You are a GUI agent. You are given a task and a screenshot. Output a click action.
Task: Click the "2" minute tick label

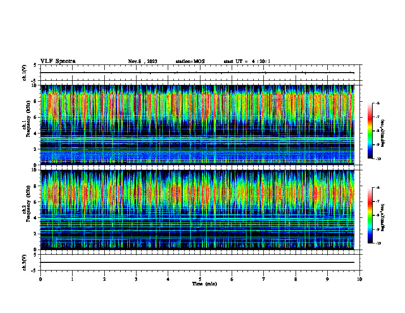coord(104,279)
